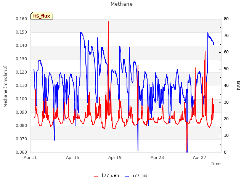The width and height of the screenshot is (244, 183).
Task: Click the HS_flux label tag
Action: pyautogui.click(x=42, y=16)
